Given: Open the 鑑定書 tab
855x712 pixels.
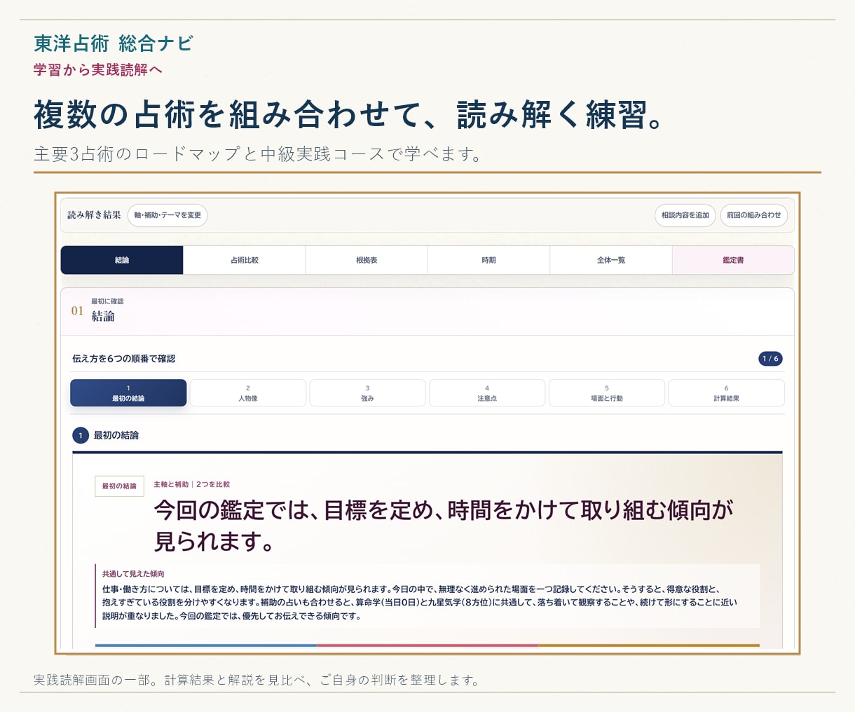Looking at the screenshot, I should [x=733, y=260].
